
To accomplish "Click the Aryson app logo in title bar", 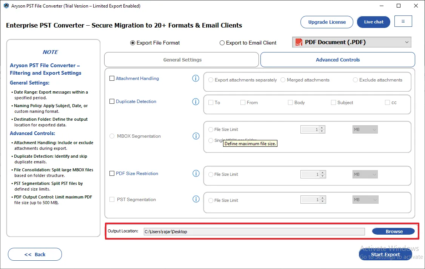I will 6,6.
